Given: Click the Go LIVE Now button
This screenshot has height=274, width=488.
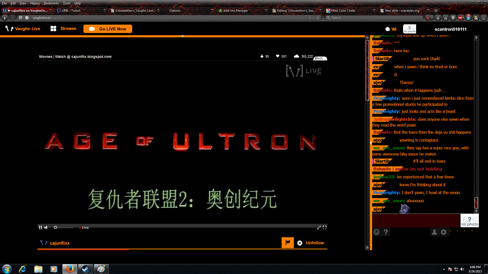Looking at the screenshot, I should 108,29.
